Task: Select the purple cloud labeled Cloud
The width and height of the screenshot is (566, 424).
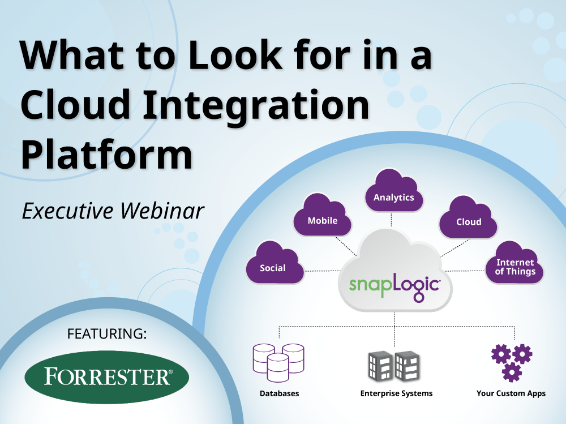Action: [x=468, y=217]
